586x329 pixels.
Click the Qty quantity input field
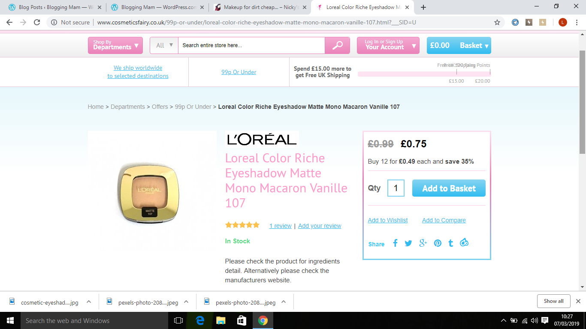[396, 188]
